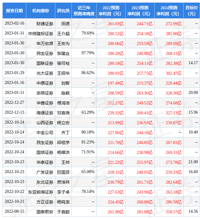Click researcher 王宏为
This screenshot has width=200, height=219.
pos(63,43)
